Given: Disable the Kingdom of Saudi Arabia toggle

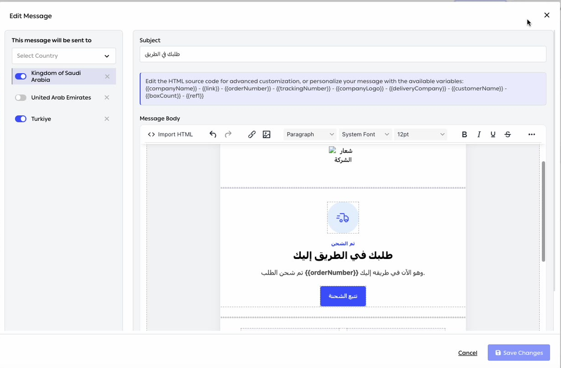Looking at the screenshot, I should pyautogui.click(x=21, y=76).
